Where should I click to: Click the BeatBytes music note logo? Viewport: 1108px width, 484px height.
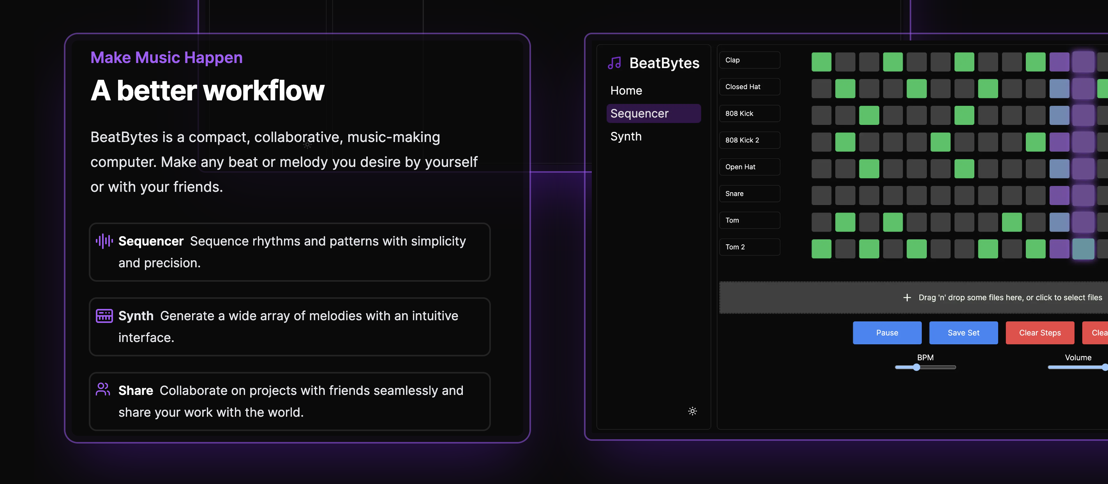tap(614, 63)
